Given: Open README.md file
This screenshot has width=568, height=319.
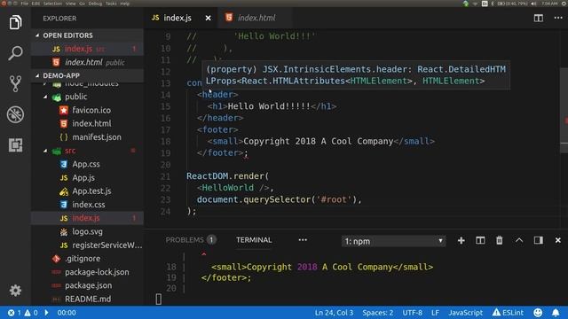Looking at the screenshot, I should (x=88, y=300).
